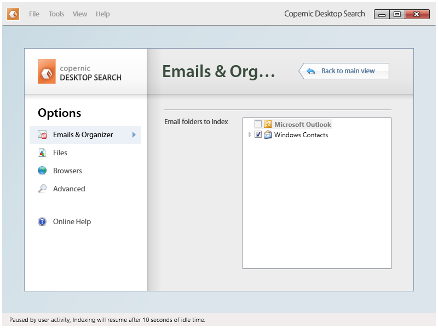The width and height of the screenshot is (438, 328).
Task: Open the Help menu
Action: [x=103, y=14]
